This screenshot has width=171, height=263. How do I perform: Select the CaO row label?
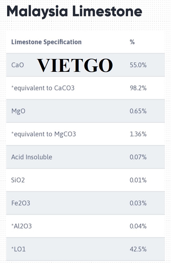point(17,65)
